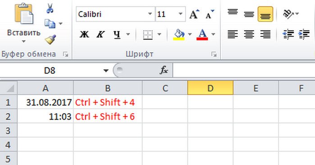Click cell with date 31.08.2017
Viewport: 315px width, 165px height.
(x=46, y=102)
